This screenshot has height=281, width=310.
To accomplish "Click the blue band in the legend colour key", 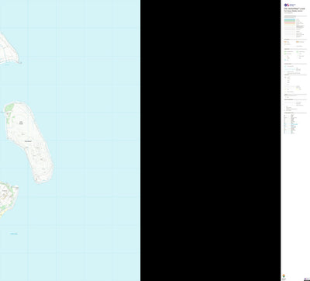I will click(x=290, y=19).
